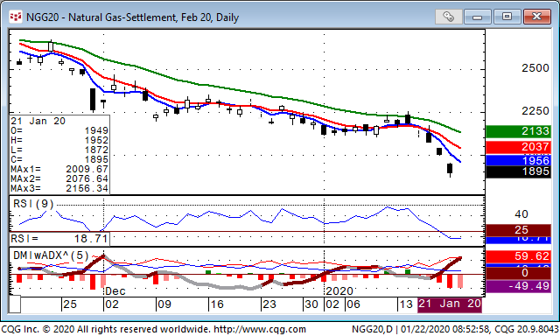Click the '2020' year label in chart

[x=339, y=291]
